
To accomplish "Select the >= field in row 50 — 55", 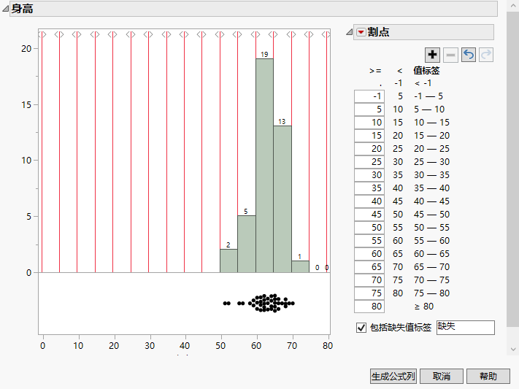I will [x=369, y=228].
